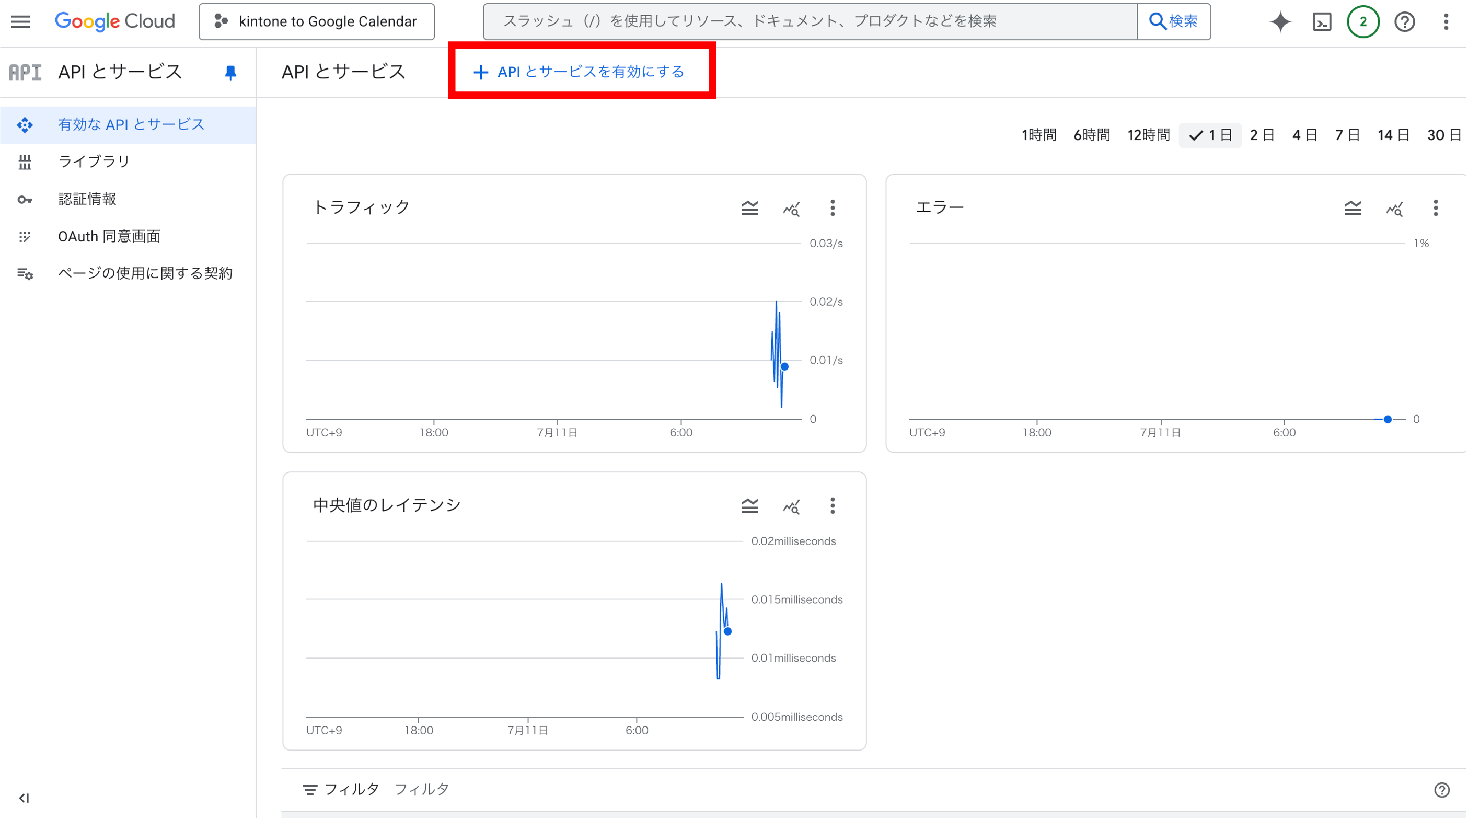Screen dimensions: 1468x819
Task: Activate Cloud Shell terminal icon
Action: pyautogui.click(x=1322, y=21)
